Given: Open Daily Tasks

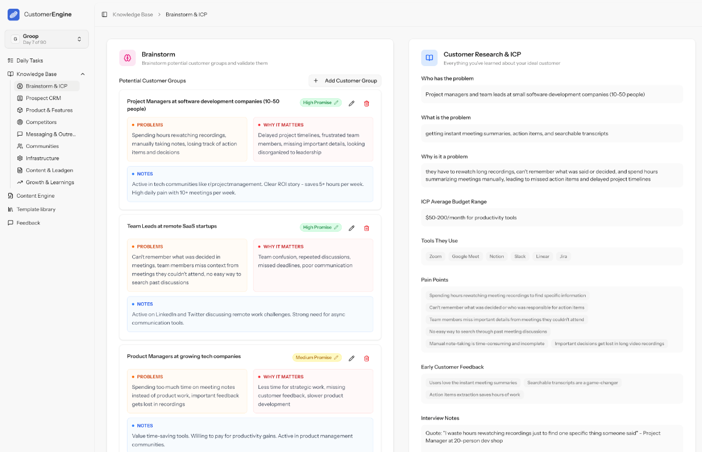Looking at the screenshot, I should click(x=29, y=60).
